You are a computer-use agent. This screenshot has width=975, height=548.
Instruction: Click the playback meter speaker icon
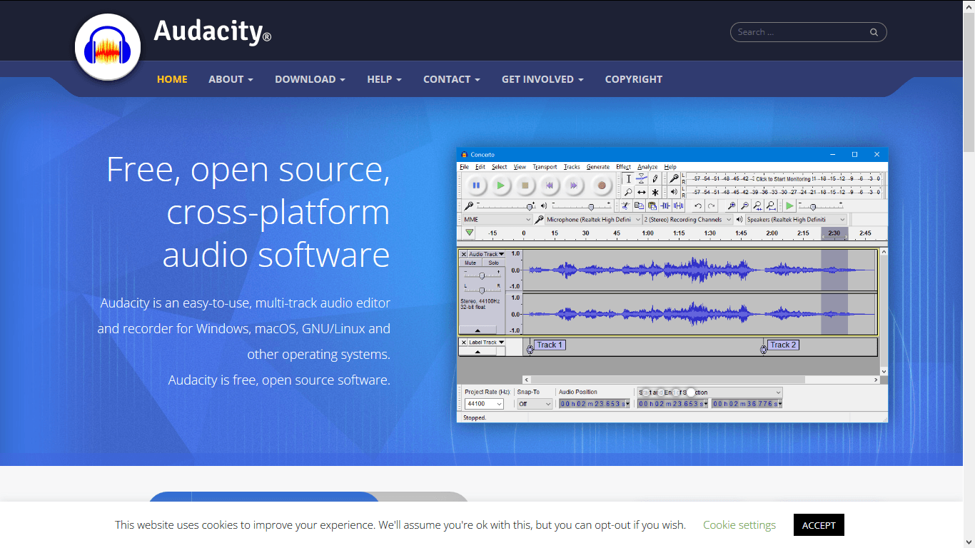674,192
